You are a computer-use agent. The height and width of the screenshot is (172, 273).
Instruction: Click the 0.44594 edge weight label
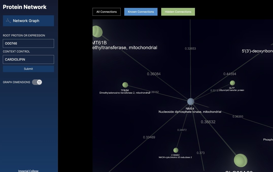[x=230, y=74]
